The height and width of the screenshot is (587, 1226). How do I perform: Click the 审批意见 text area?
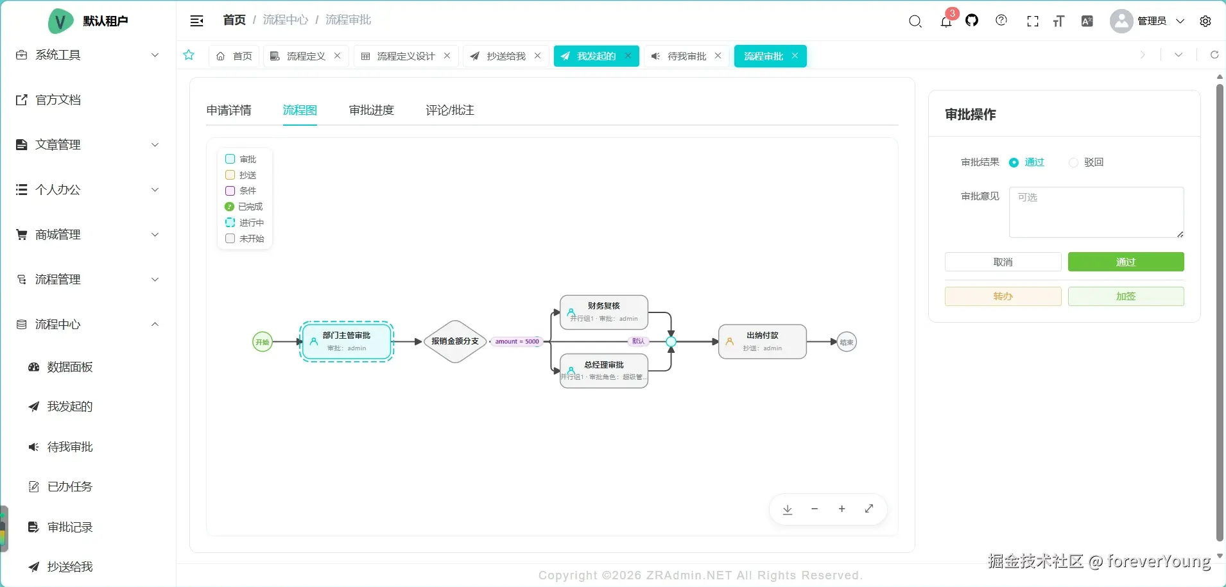coord(1096,212)
